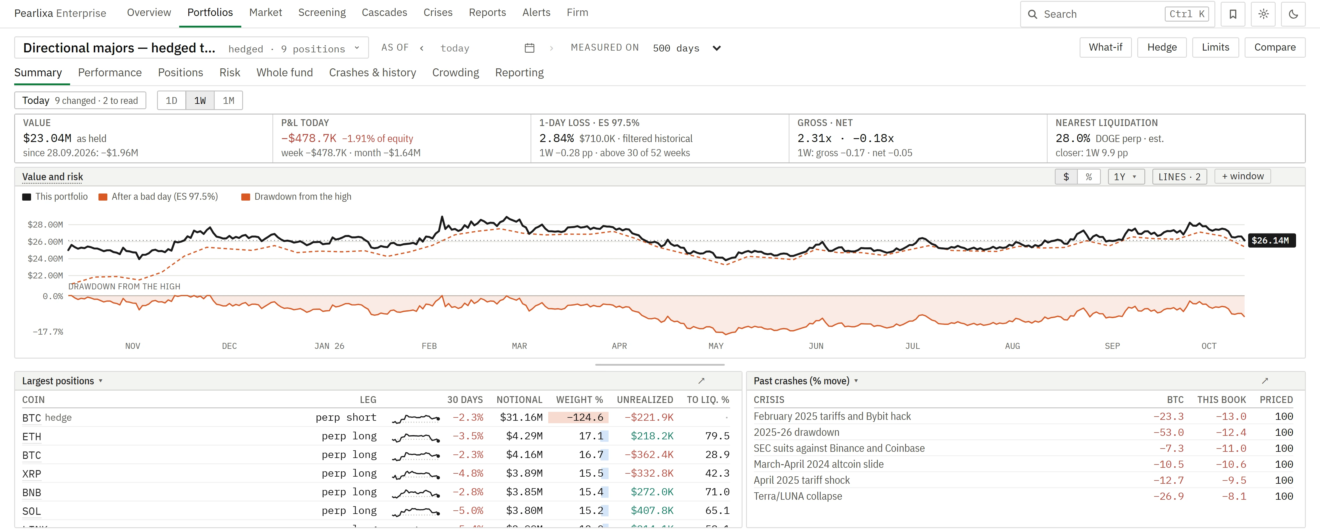Open the 1Y chart range dropdown

coord(1126,177)
